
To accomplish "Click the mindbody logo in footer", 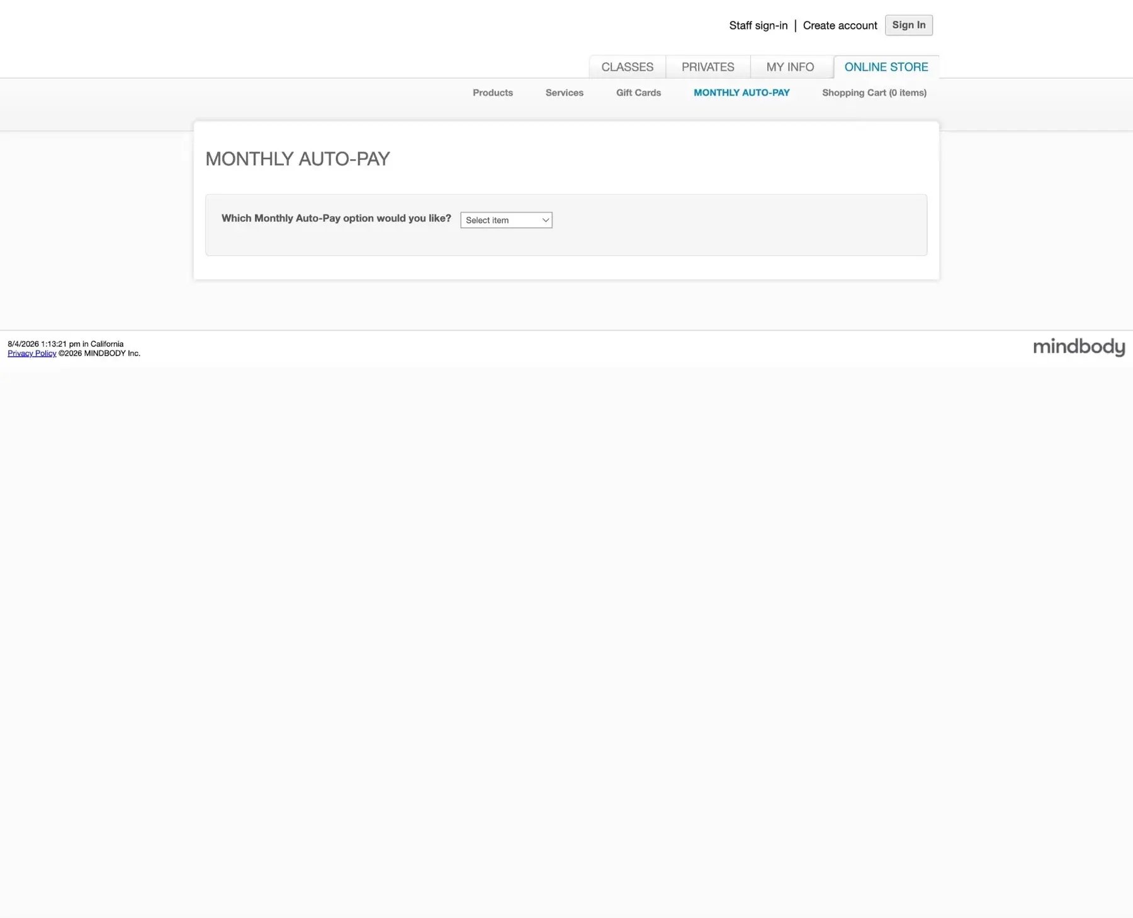I will coord(1079,347).
